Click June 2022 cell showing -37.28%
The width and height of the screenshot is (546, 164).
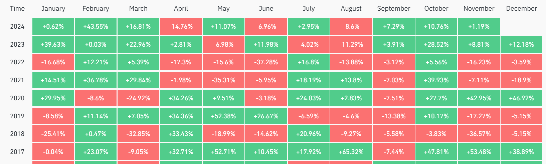click(266, 62)
